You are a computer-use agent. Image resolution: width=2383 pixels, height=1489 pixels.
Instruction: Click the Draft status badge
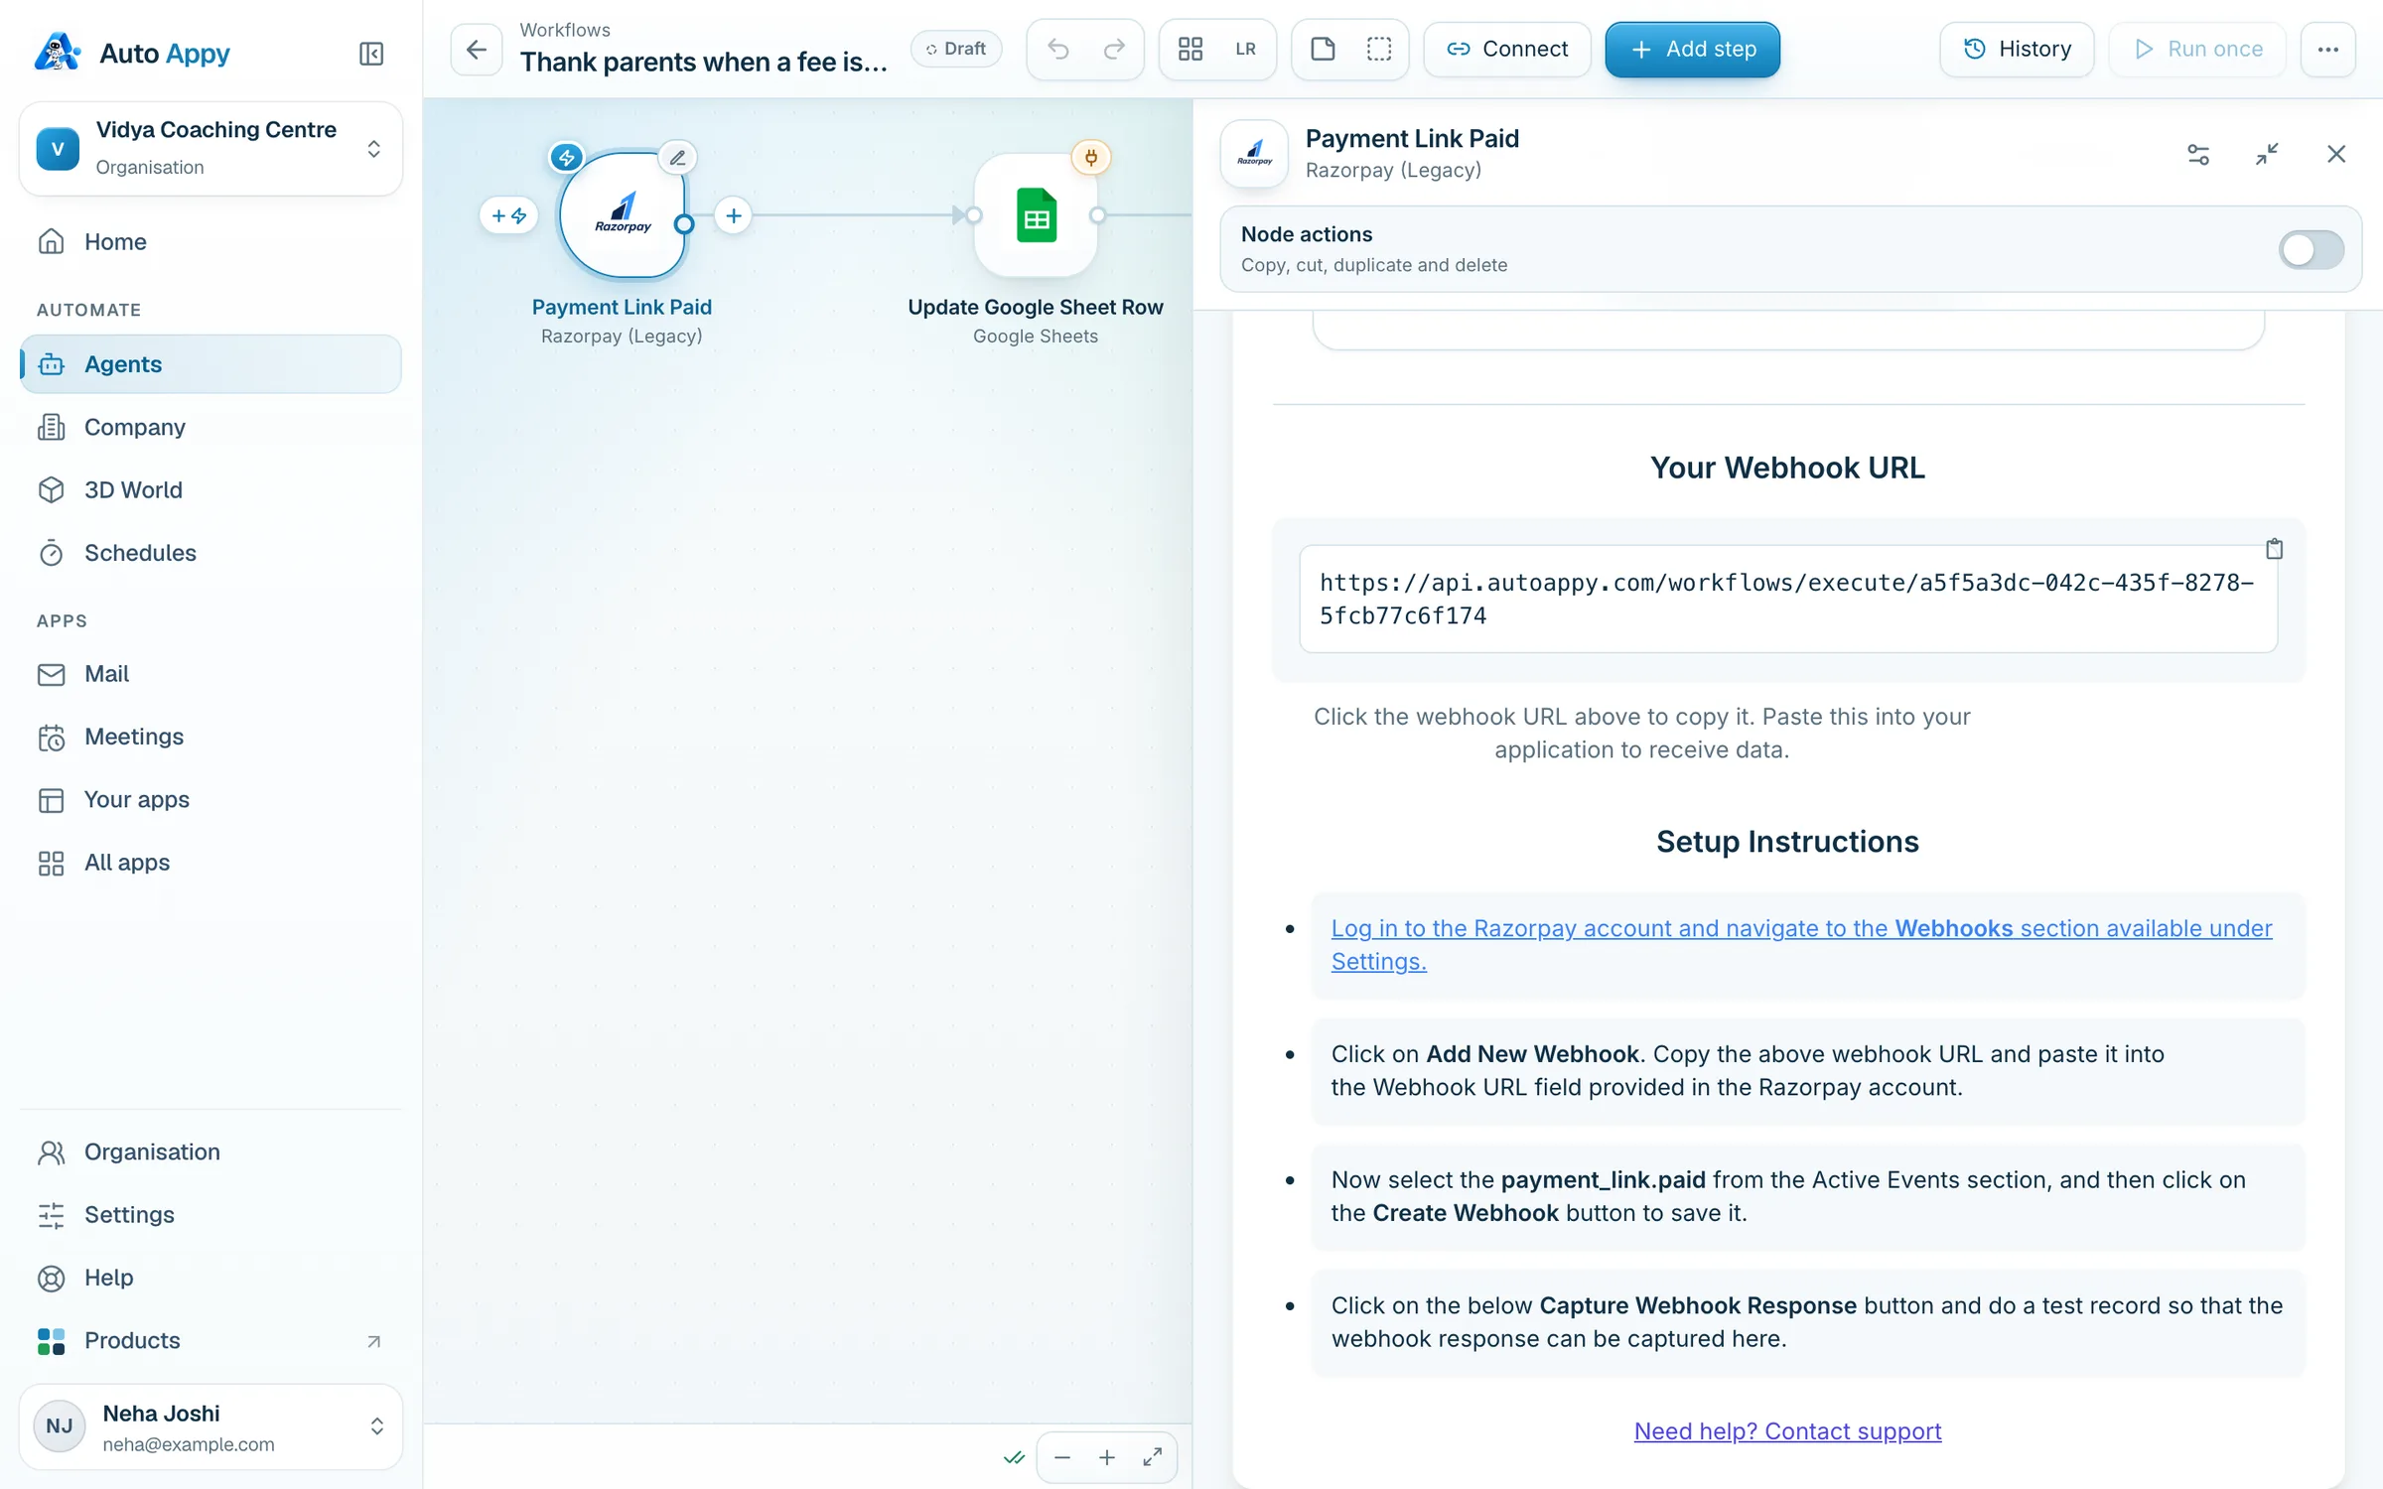click(956, 49)
